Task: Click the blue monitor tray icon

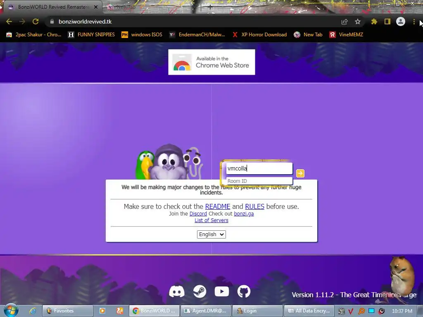Action: [x=371, y=311]
